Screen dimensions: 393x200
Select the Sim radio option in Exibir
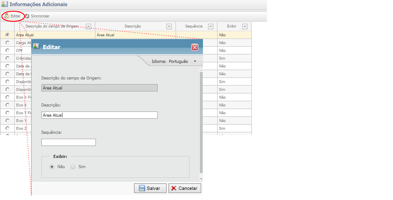tap(73, 167)
